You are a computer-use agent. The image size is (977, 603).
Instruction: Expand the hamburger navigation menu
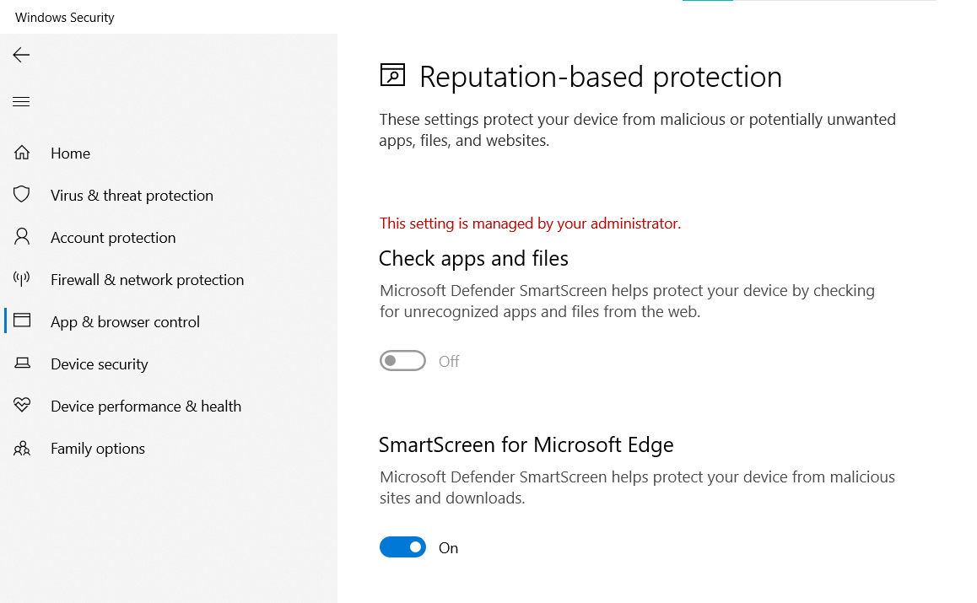[21, 102]
